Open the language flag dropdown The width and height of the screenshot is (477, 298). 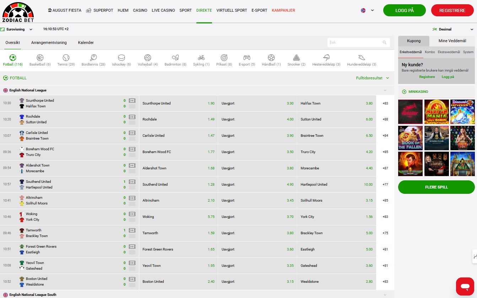pos(367,11)
